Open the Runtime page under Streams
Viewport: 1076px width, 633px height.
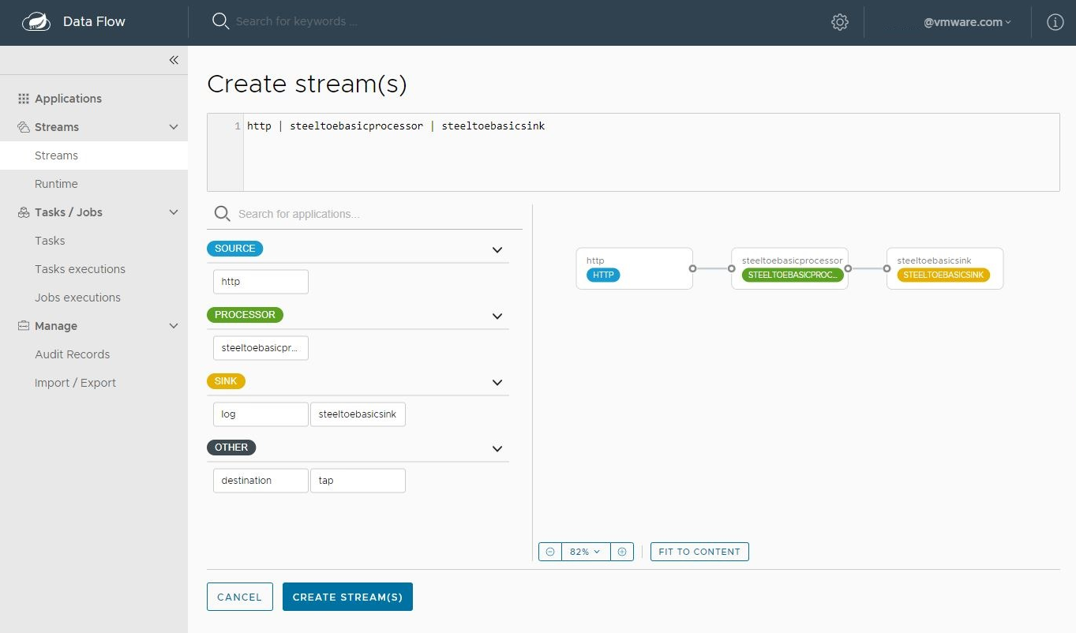tap(56, 183)
